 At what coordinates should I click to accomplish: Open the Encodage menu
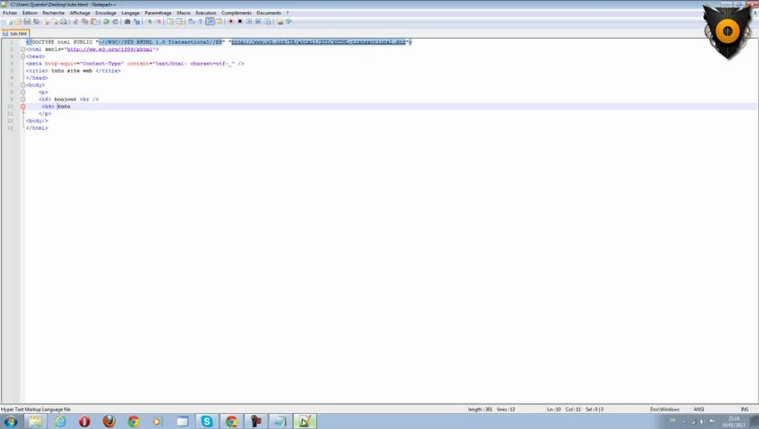pyautogui.click(x=106, y=13)
